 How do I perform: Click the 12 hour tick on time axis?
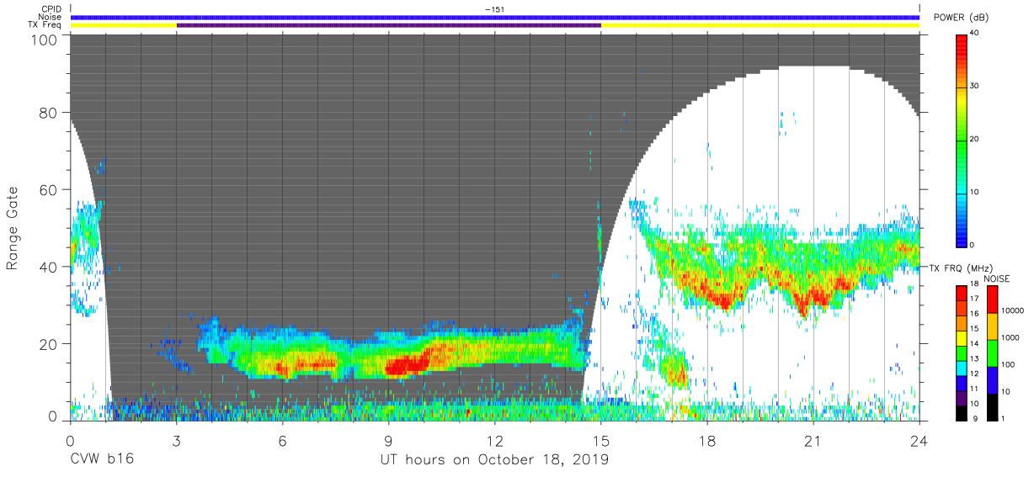pos(494,441)
